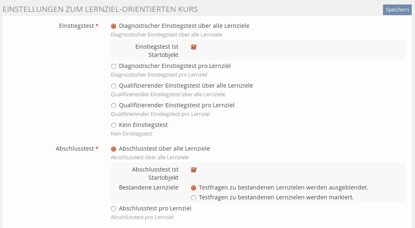This screenshot has height=228, width=415.
Task: Click the 'Einstiegstest ist Startobjekt' label text
Action: pyautogui.click(x=157, y=51)
